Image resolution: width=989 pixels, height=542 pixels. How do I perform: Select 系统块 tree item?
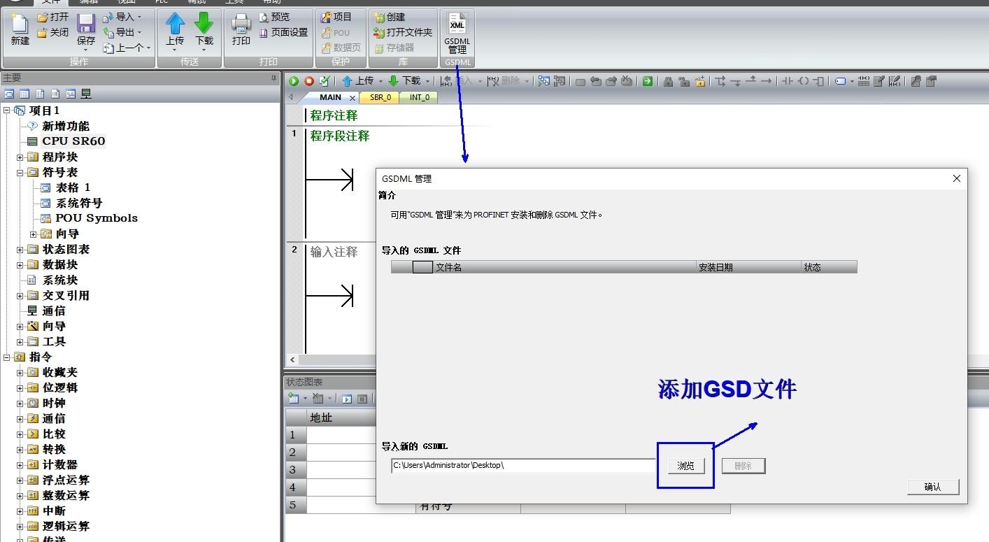tap(60, 280)
